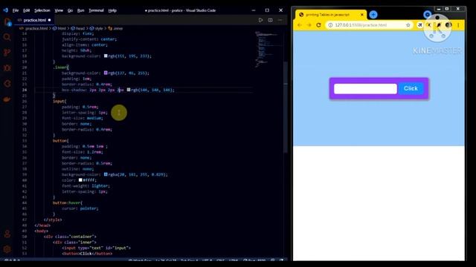Click 'button:hover{' selector on line 44
The height and width of the screenshot is (267, 476).
[68, 202]
